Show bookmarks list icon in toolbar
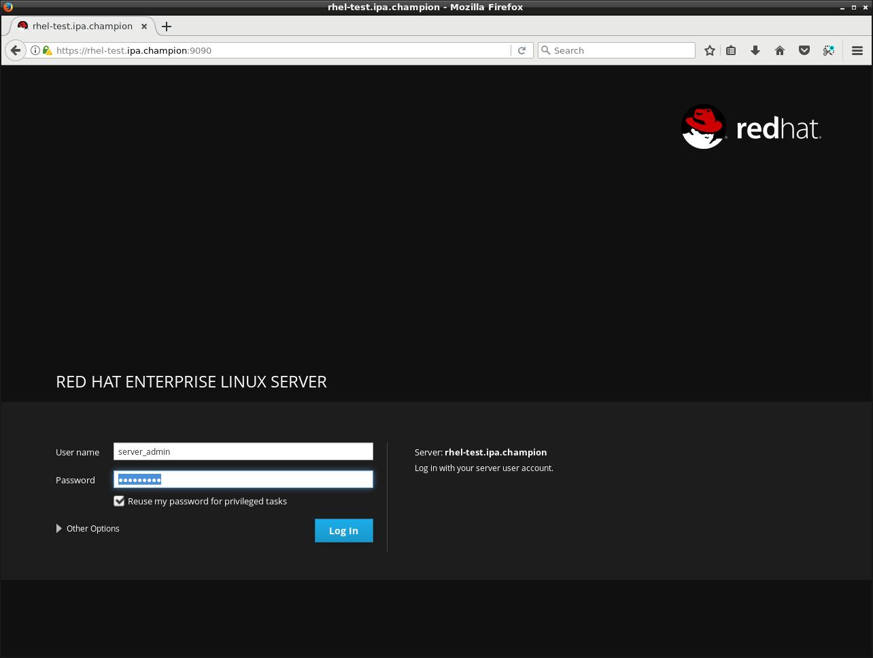873x658 pixels. point(731,50)
